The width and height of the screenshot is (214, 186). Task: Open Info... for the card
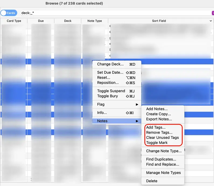(102, 113)
